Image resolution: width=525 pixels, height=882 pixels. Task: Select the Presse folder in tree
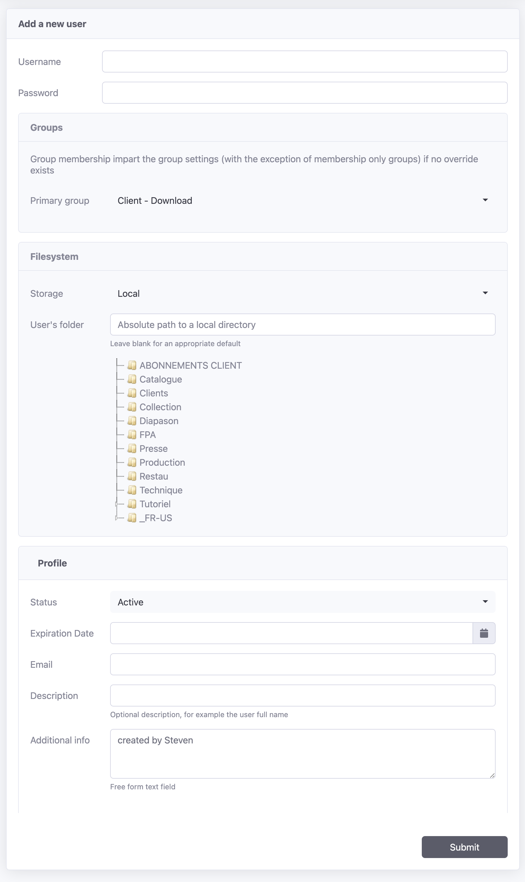154,448
